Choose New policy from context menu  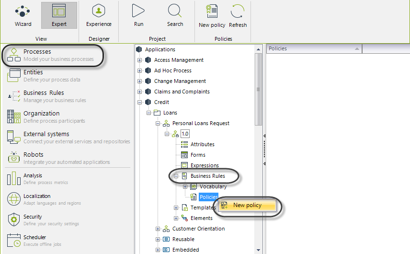tap(247, 205)
